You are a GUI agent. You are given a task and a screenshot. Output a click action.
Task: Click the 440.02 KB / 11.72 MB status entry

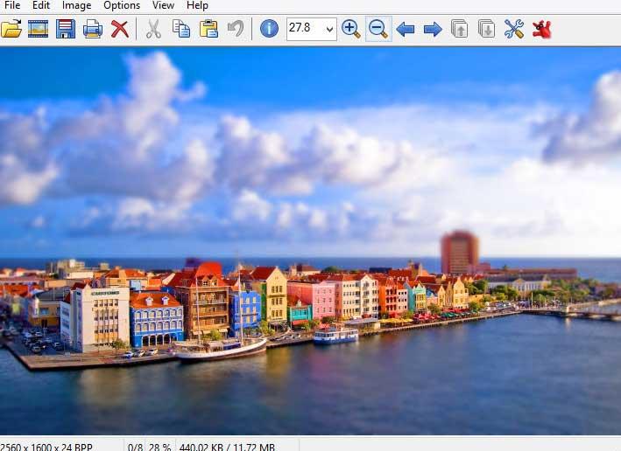coord(227,447)
